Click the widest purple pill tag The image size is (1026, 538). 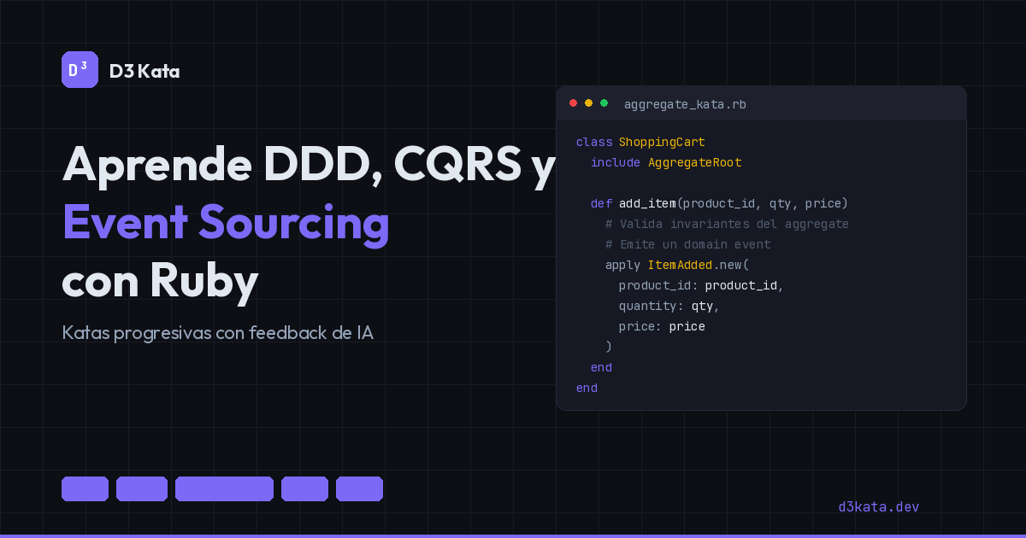pos(224,489)
